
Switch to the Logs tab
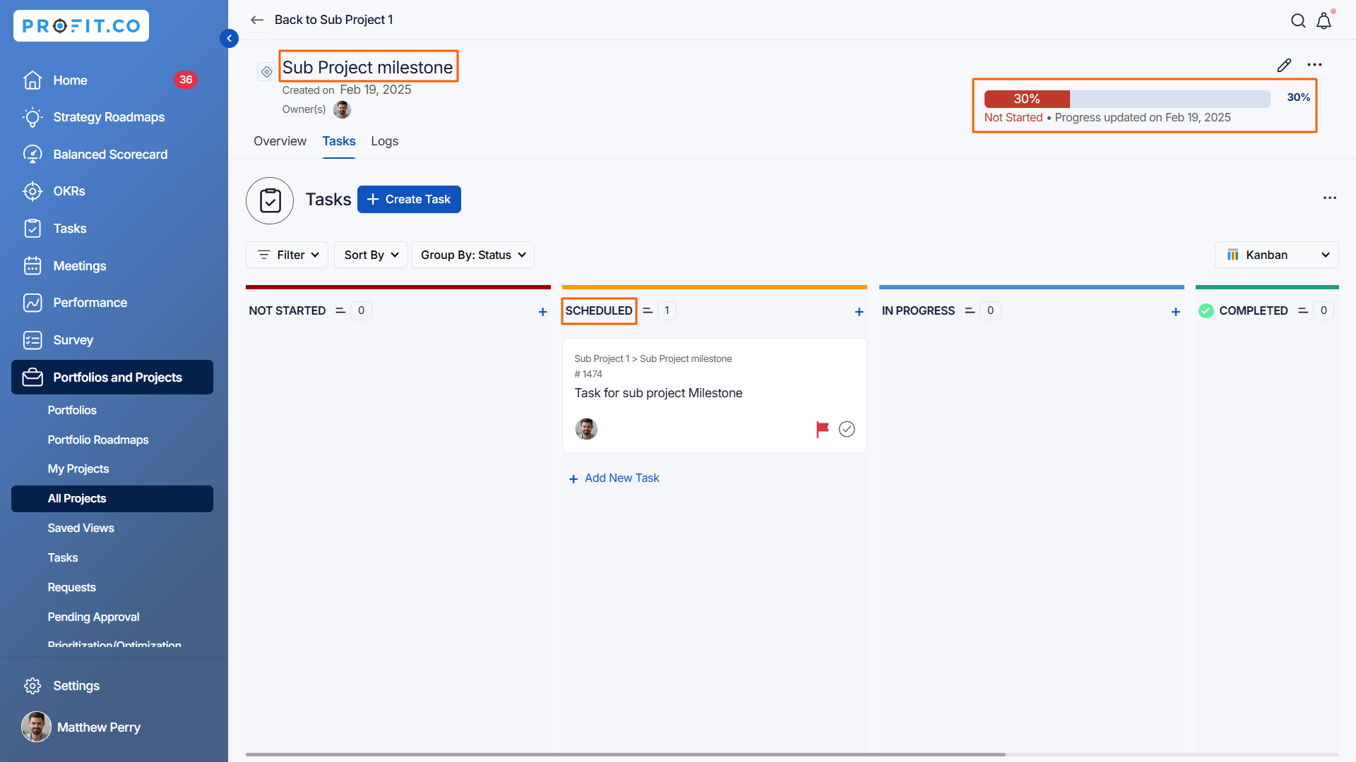pos(384,141)
